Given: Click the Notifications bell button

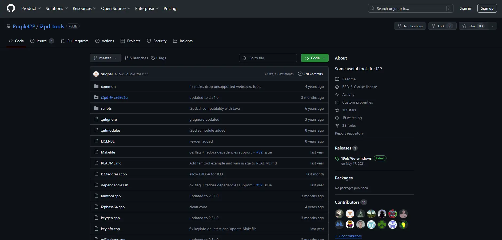Looking at the screenshot, I should coord(410,26).
